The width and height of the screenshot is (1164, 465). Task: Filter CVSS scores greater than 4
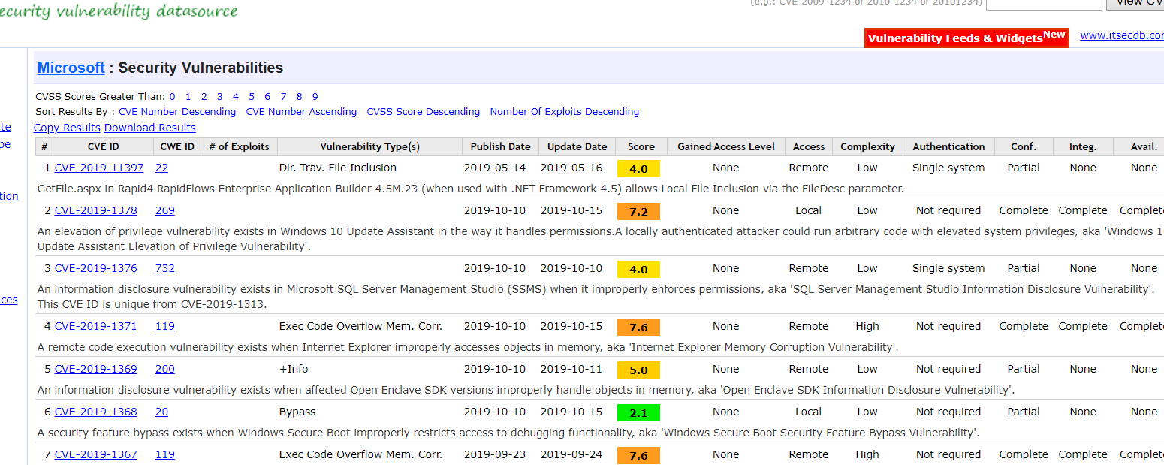pos(236,96)
